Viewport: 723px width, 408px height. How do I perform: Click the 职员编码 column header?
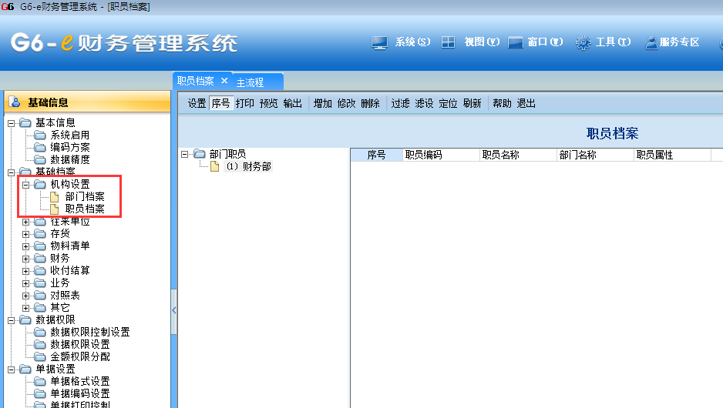(441, 155)
